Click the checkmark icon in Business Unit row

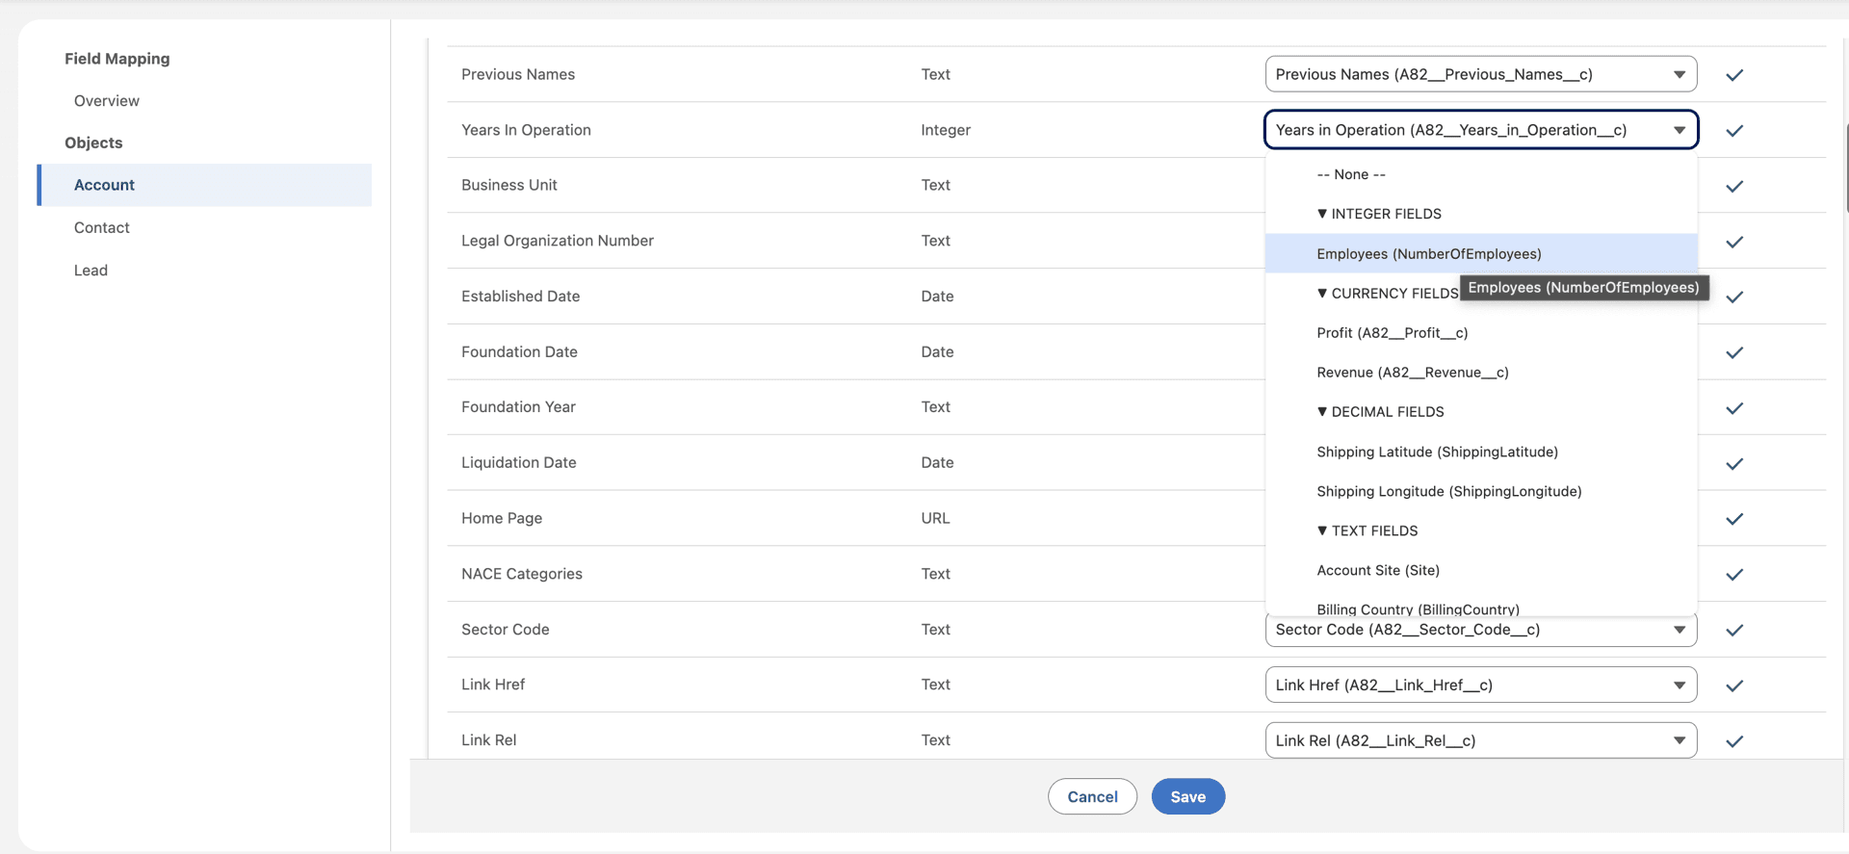pos(1734,187)
